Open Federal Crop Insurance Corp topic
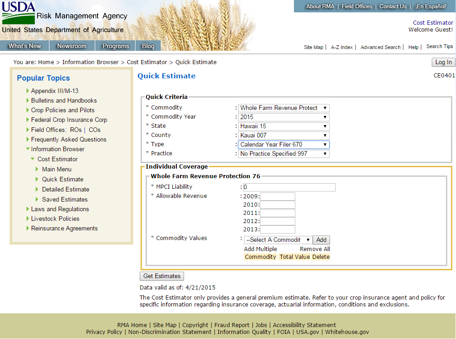The width and height of the screenshot is (456, 339). click(x=69, y=120)
